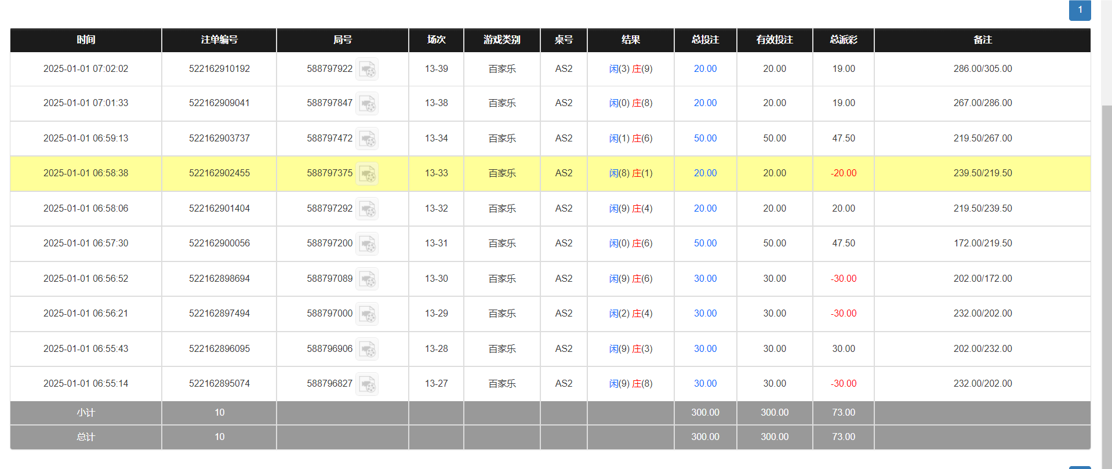Click replay icon in highlighted row 588797375
This screenshot has height=469, width=1112.
pyautogui.click(x=367, y=174)
